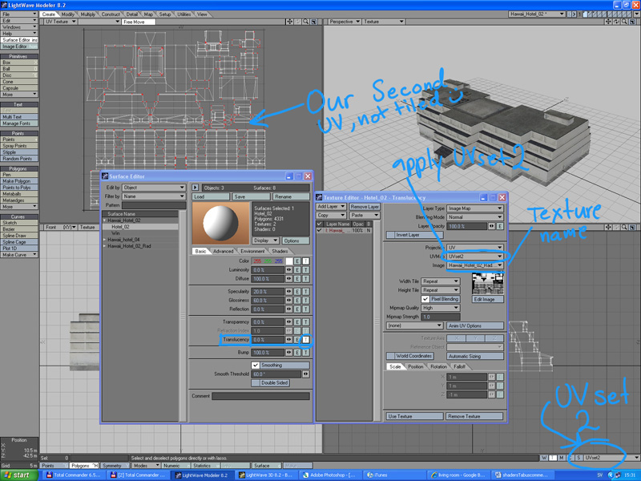Click the Diffuse value mini-slider arrows
Image resolution: width=641 pixels, height=481 pixels.
coord(289,279)
